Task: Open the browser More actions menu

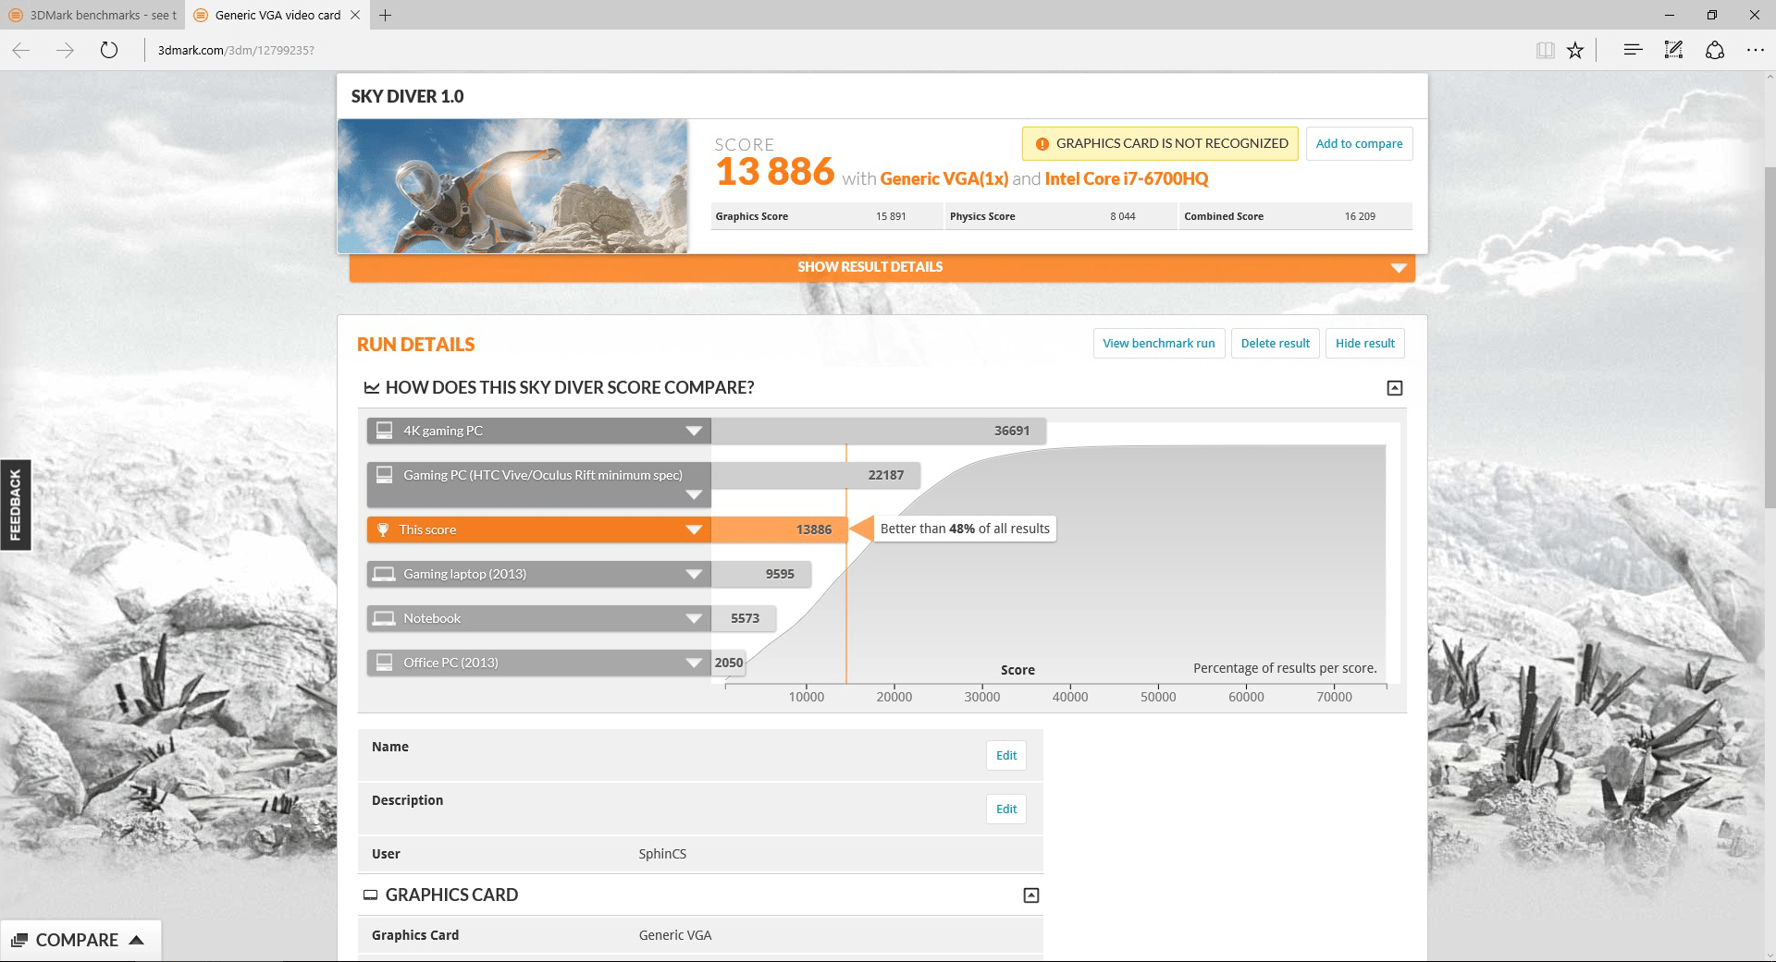Action: pos(1755,50)
